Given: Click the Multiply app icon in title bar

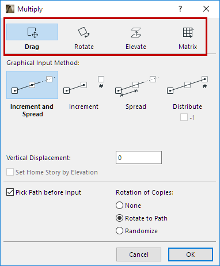Looking at the screenshot, I should (x=10, y=9).
